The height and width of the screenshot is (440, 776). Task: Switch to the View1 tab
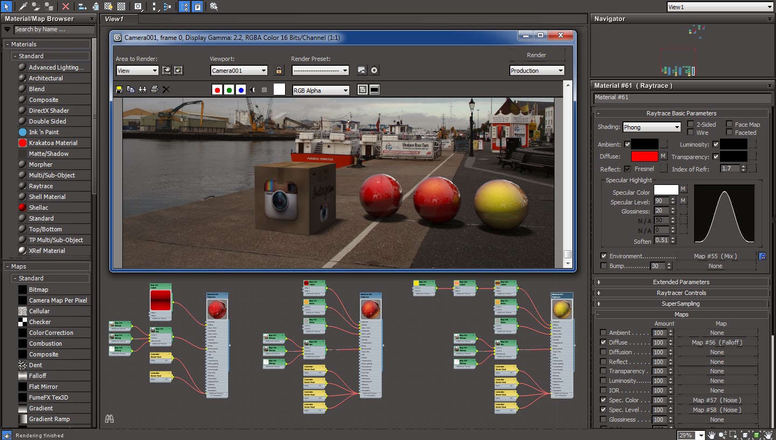click(x=114, y=19)
